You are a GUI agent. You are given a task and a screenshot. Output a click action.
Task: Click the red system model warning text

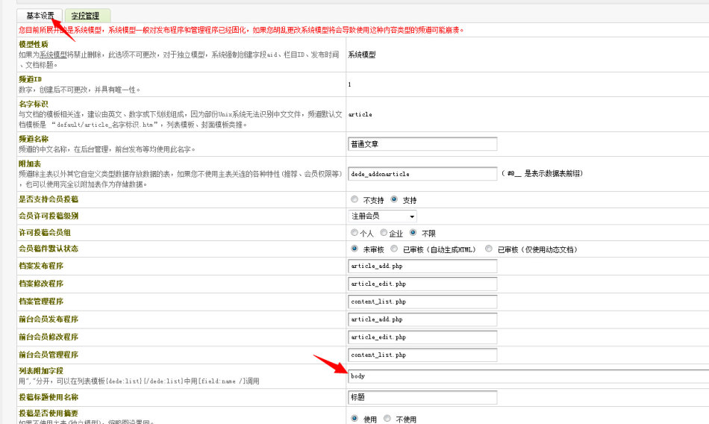242,31
